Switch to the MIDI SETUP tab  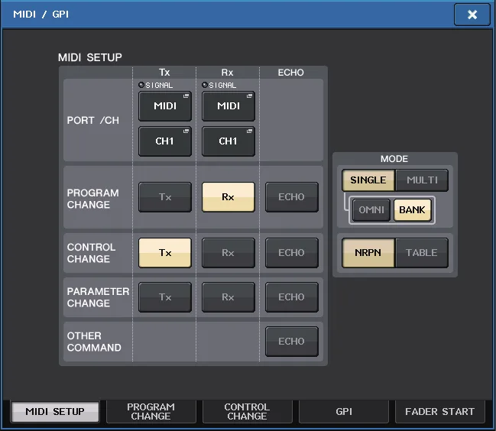pyautogui.click(x=55, y=412)
